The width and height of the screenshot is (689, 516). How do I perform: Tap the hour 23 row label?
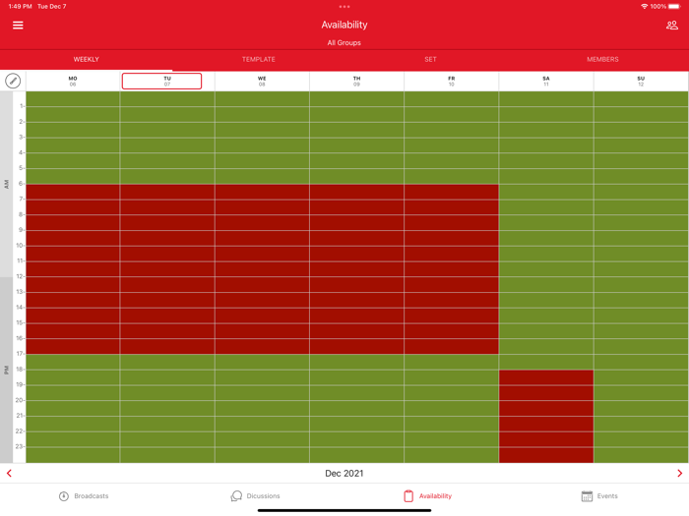point(20,446)
